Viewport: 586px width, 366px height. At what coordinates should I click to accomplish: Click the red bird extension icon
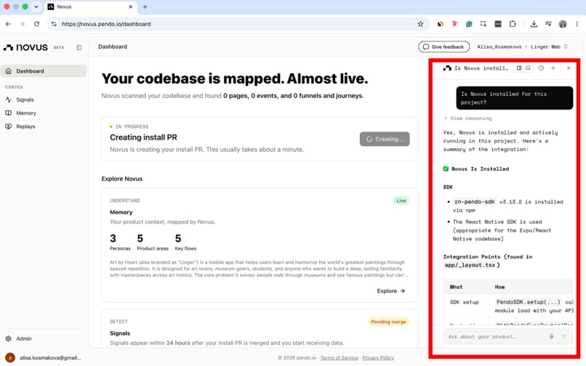pyautogui.click(x=454, y=24)
